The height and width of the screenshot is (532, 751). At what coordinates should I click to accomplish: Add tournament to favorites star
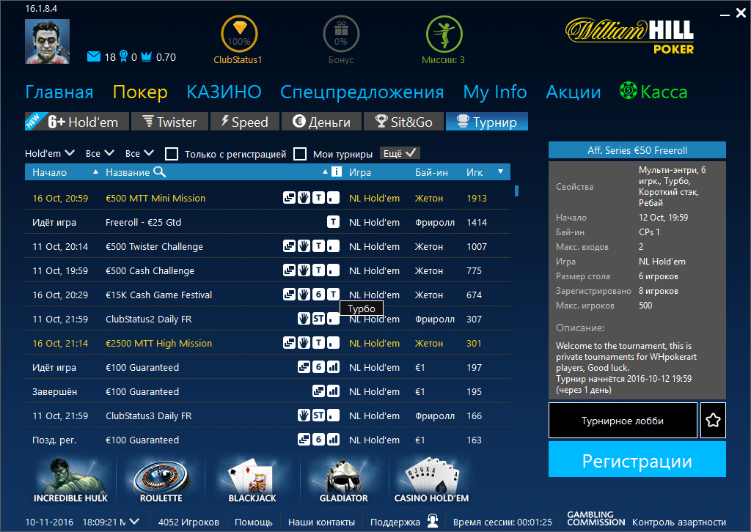(713, 421)
